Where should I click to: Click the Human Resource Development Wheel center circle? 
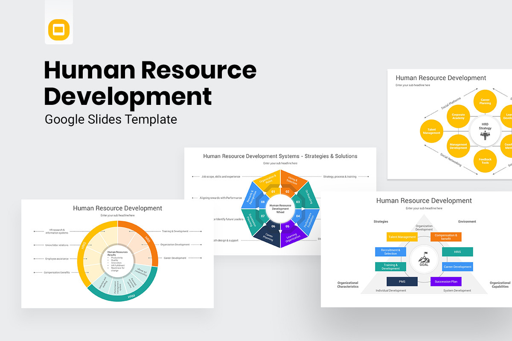coord(280,209)
